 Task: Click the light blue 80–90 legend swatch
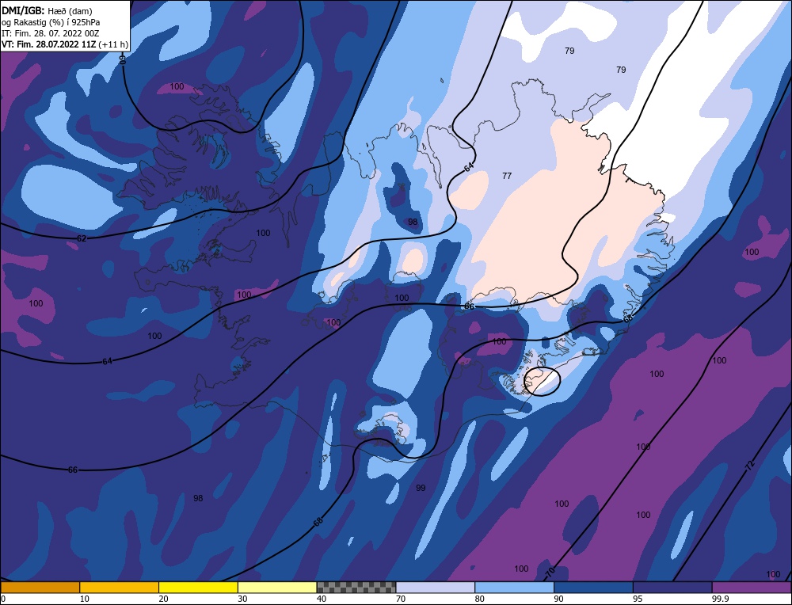tap(514, 588)
